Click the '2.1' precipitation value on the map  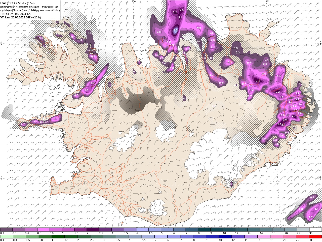[x=180, y=18]
